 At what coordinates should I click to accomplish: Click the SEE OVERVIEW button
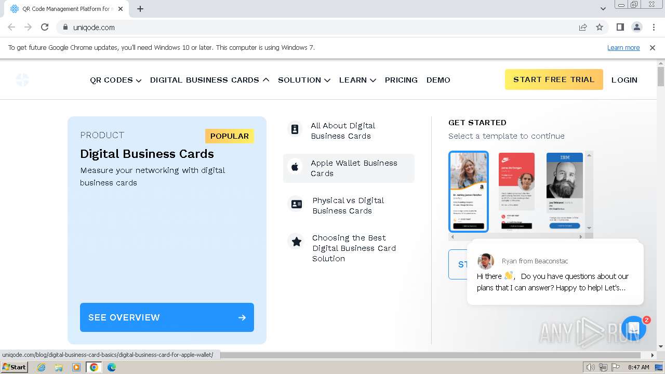(x=167, y=317)
